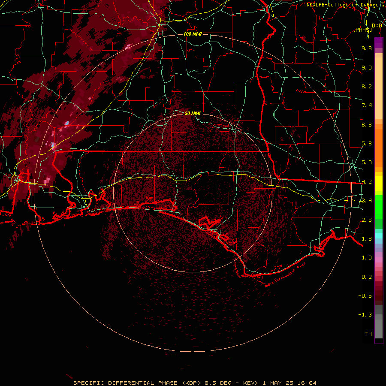The height and width of the screenshot is (386, 386).
Task: Click the 5.8 scale label
Action: 367,144
